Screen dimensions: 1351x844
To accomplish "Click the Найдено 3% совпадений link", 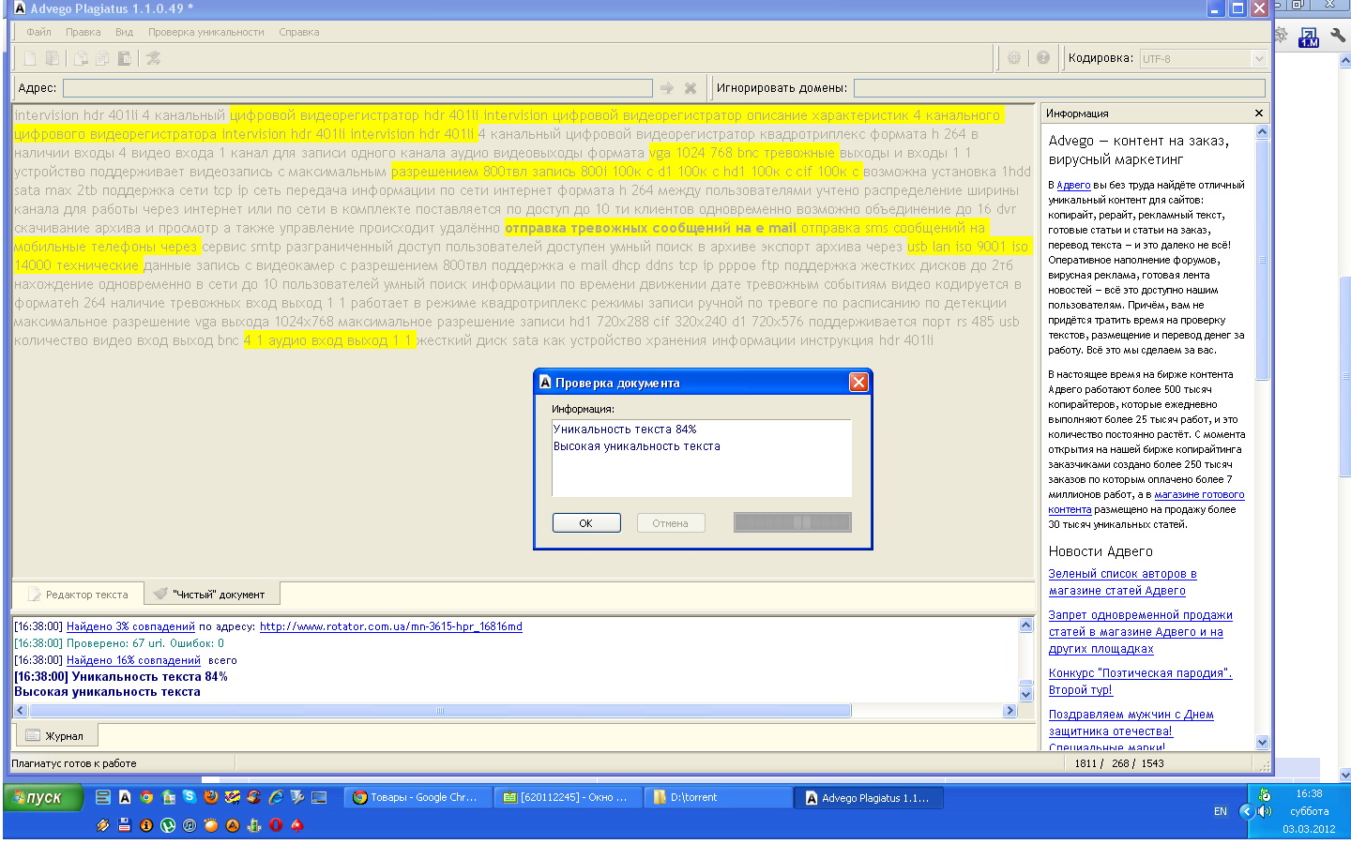I will click(x=130, y=626).
